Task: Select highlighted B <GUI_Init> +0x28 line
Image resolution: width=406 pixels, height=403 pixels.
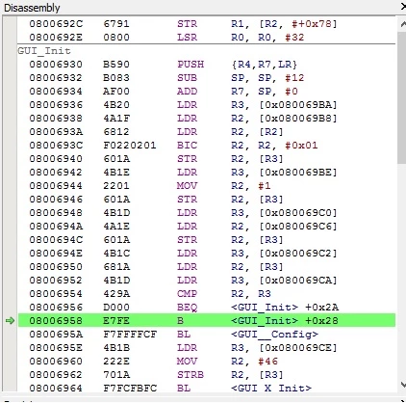Action: click(207, 321)
